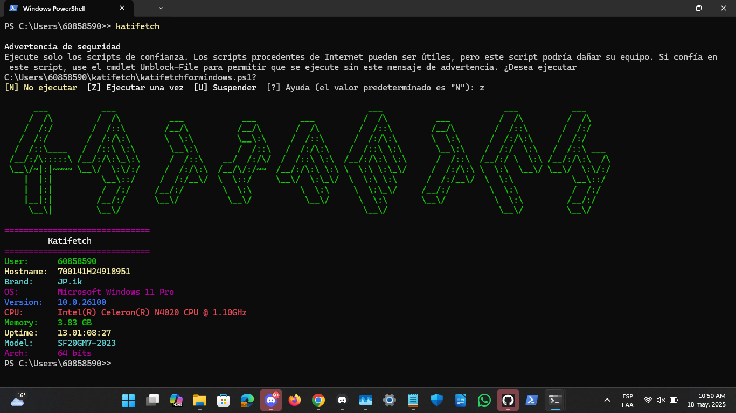Switch keyboard layout via the ESP LAA indicator

coord(627,400)
